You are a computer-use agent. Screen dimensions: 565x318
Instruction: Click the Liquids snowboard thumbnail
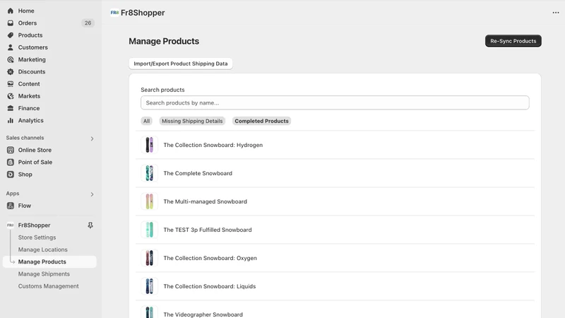[149, 286]
